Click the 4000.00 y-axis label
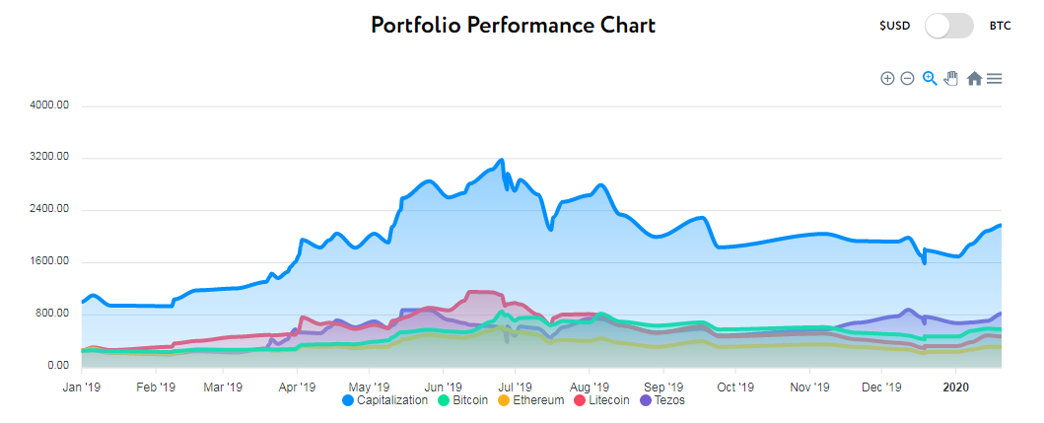Image resolution: width=1044 pixels, height=423 pixels. (x=50, y=106)
